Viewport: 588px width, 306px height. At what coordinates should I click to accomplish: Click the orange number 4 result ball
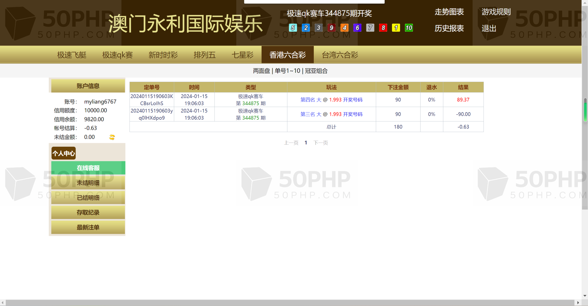tap(344, 28)
